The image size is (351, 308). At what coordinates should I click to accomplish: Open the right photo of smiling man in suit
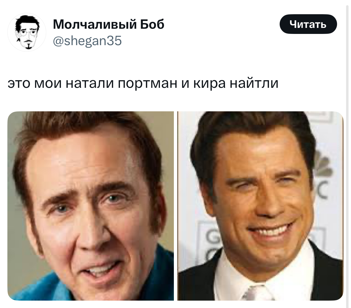(x=260, y=206)
